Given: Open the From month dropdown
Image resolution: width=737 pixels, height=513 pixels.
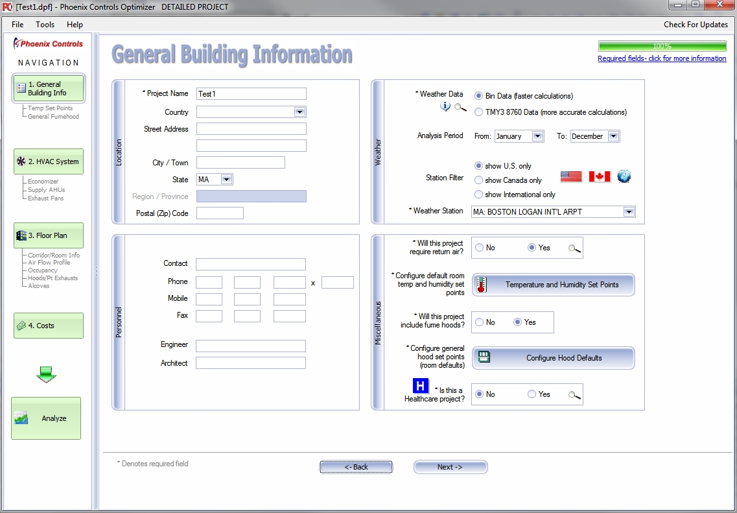Looking at the screenshot, I should coord(537,136).
